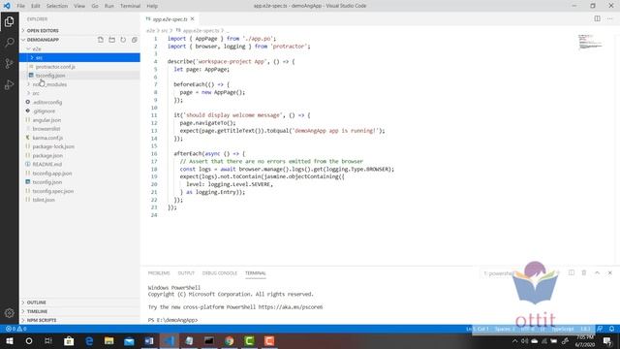Expand the NPM SCRIPTS section

point(79,320)
